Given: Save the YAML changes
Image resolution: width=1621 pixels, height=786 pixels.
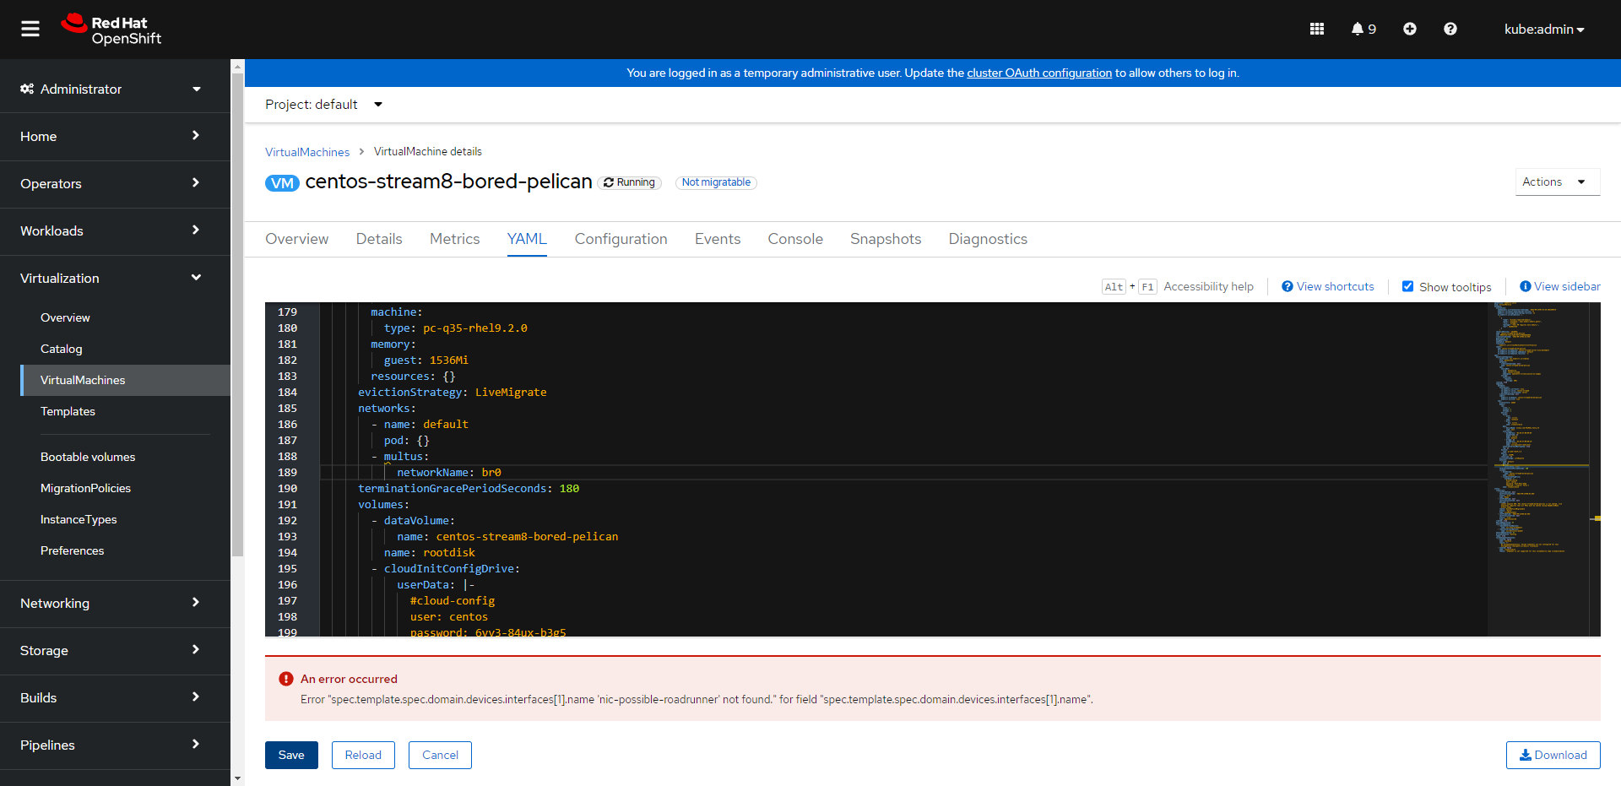Looking at the screenshot, I should (x=291, y=755).
